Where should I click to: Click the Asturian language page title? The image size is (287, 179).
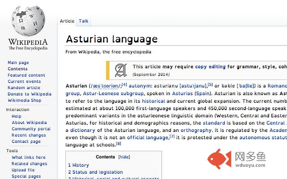pyautogui.click(x=112, y=39)
